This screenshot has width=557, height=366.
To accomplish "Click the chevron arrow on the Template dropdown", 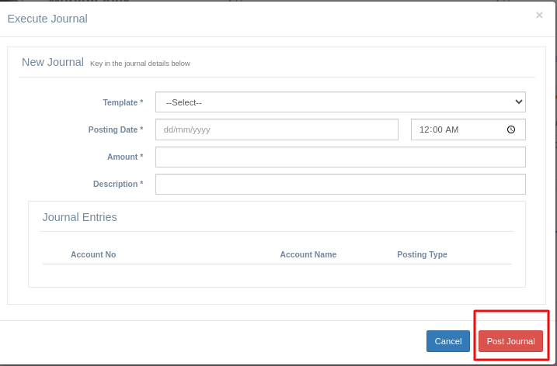I will click(x=519, y=102).
